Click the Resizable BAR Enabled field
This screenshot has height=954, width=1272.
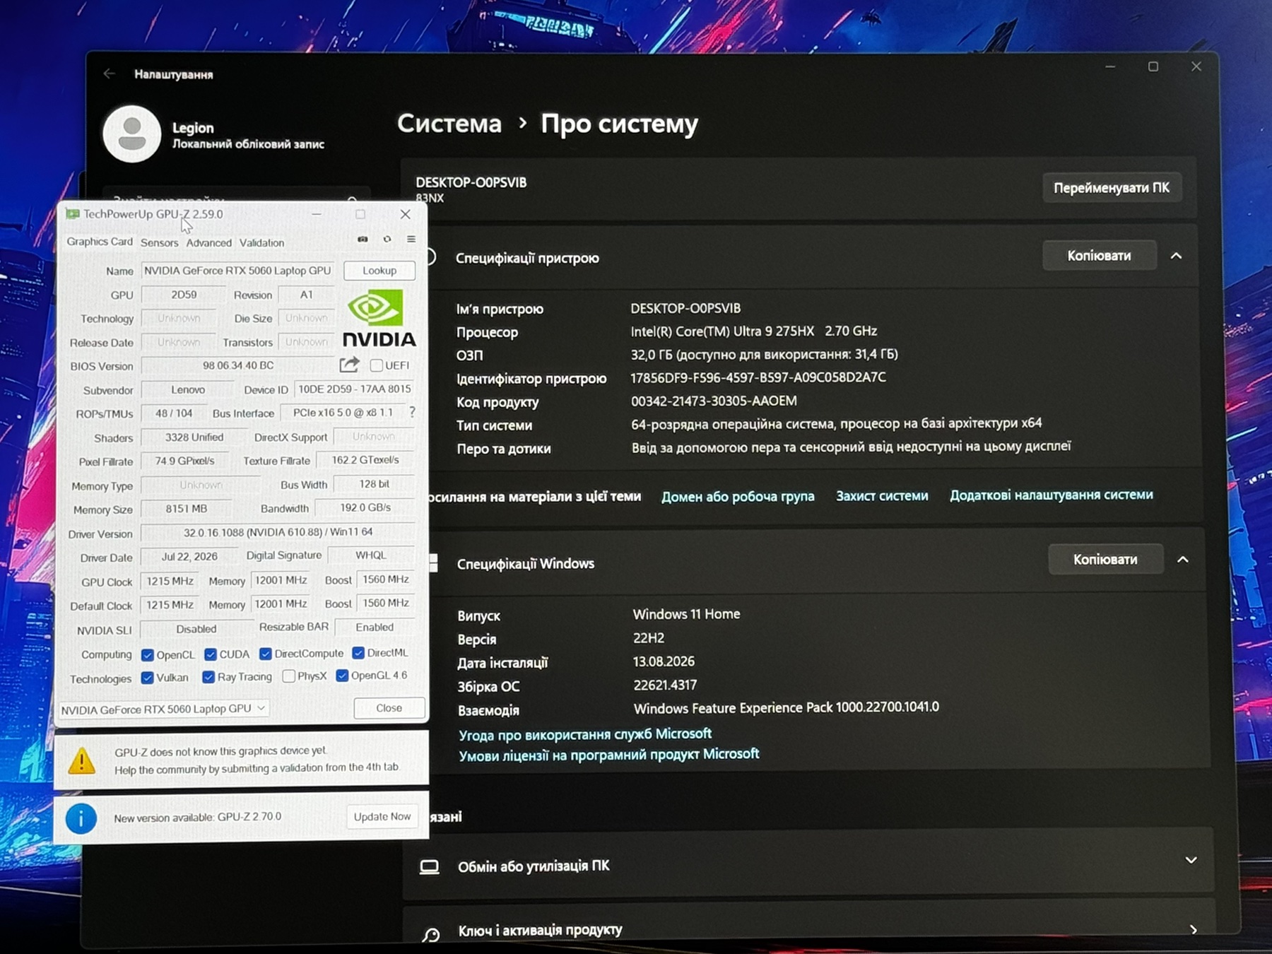pyautogui.click(x=375, y=627)
